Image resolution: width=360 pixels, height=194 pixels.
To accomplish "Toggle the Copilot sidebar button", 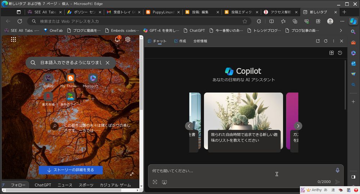I will click(x=354, y=21).
